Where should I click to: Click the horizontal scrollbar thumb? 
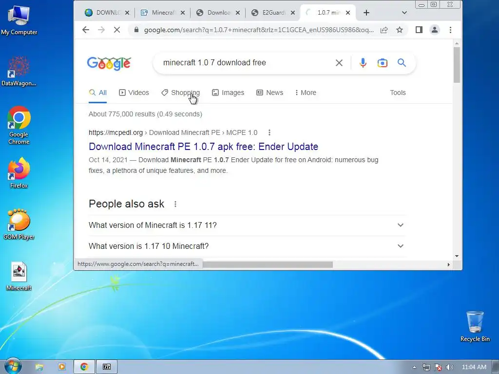(x=268, y=264)
